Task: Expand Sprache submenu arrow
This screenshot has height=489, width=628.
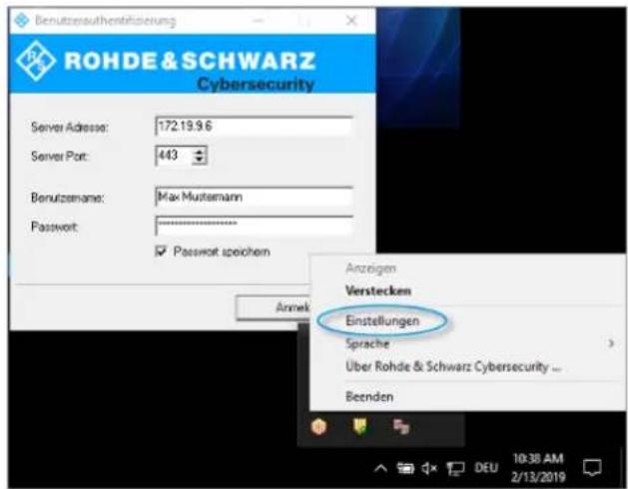Action: pos(611,343)
